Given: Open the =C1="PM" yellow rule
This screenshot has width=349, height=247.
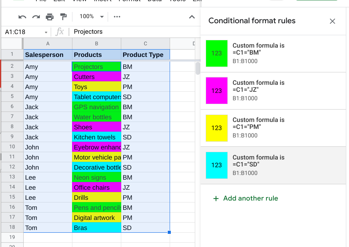Looking at the screenshot, I should point(273,128).
